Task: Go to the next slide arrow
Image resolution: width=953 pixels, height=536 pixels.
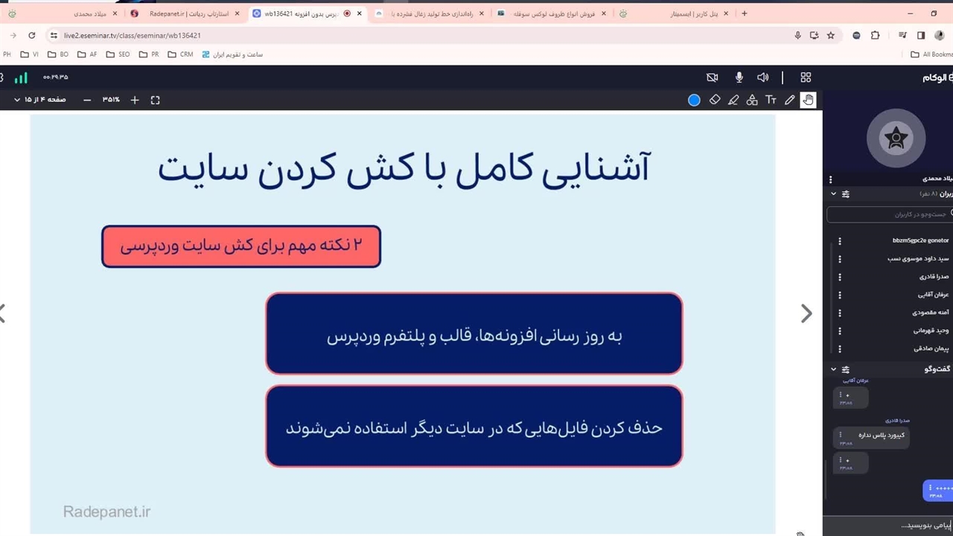Action: coord(806,313)
